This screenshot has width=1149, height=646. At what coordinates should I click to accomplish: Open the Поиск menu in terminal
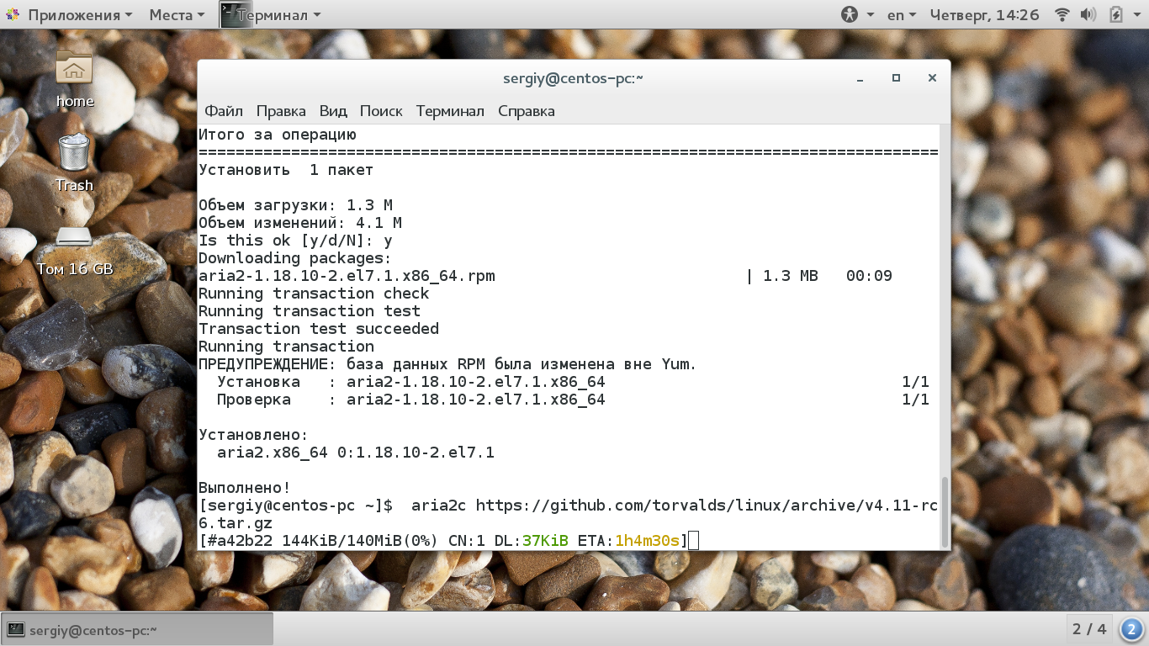[x=381, y=111]
